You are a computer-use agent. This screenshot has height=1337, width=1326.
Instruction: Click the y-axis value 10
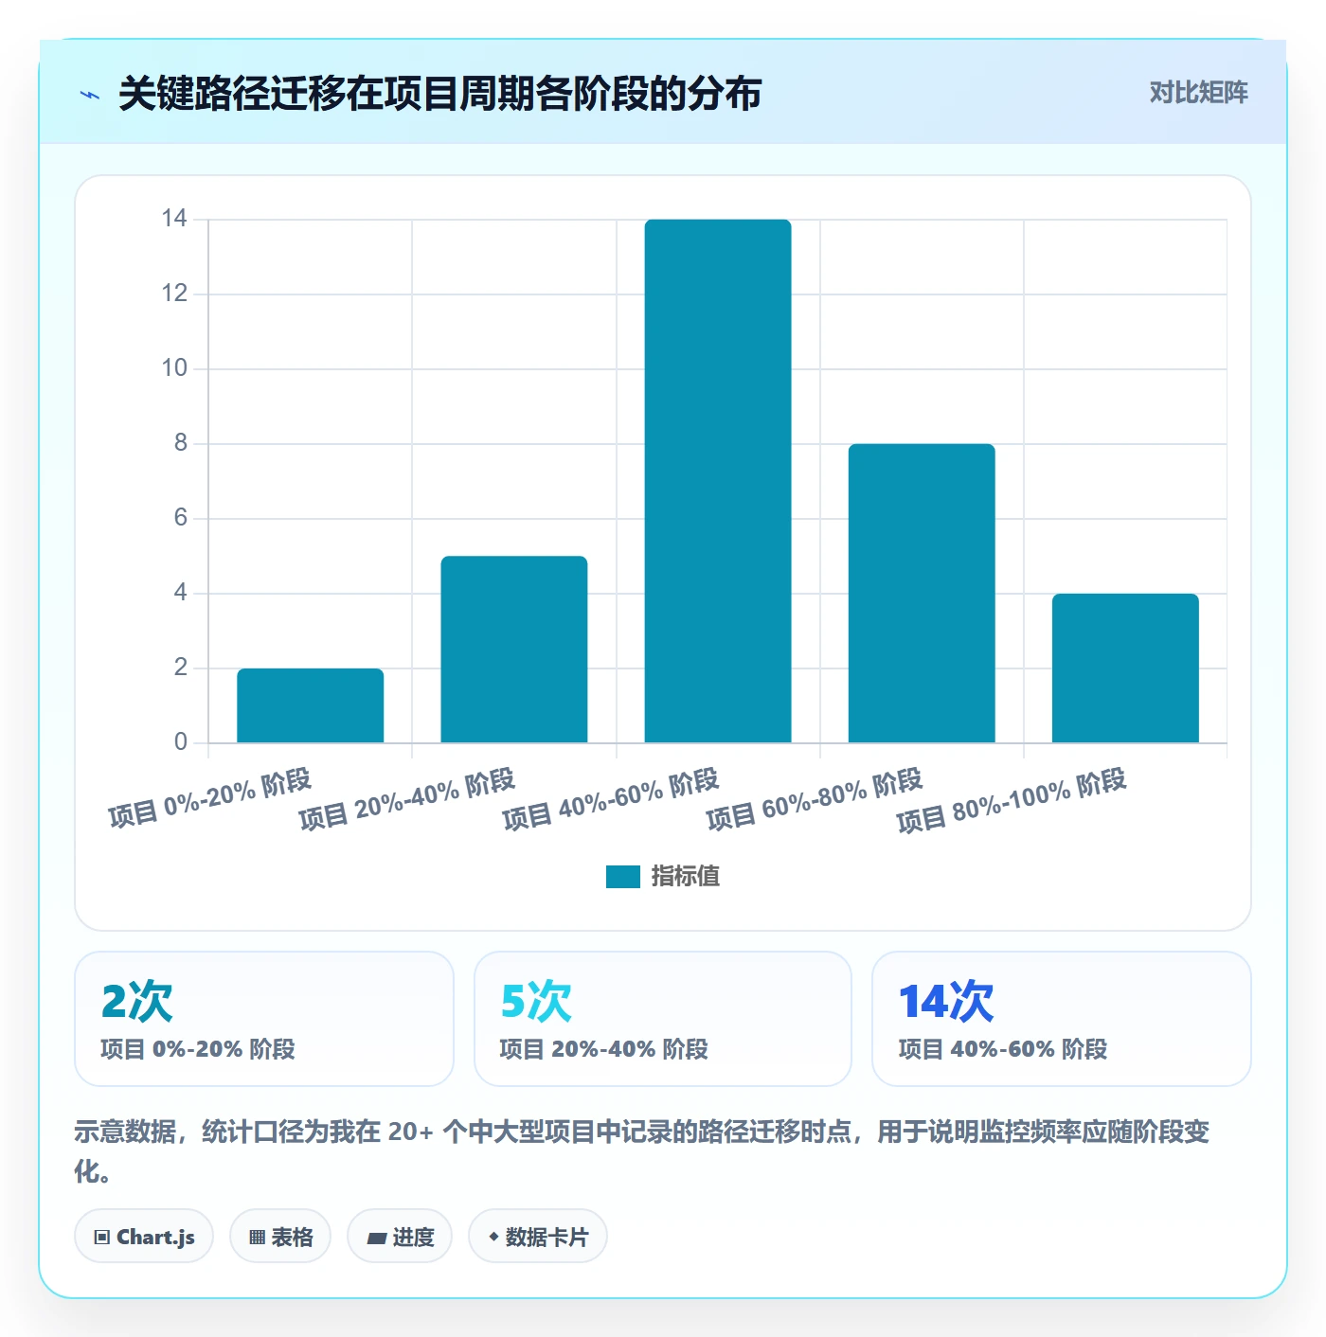coord(174,368)
